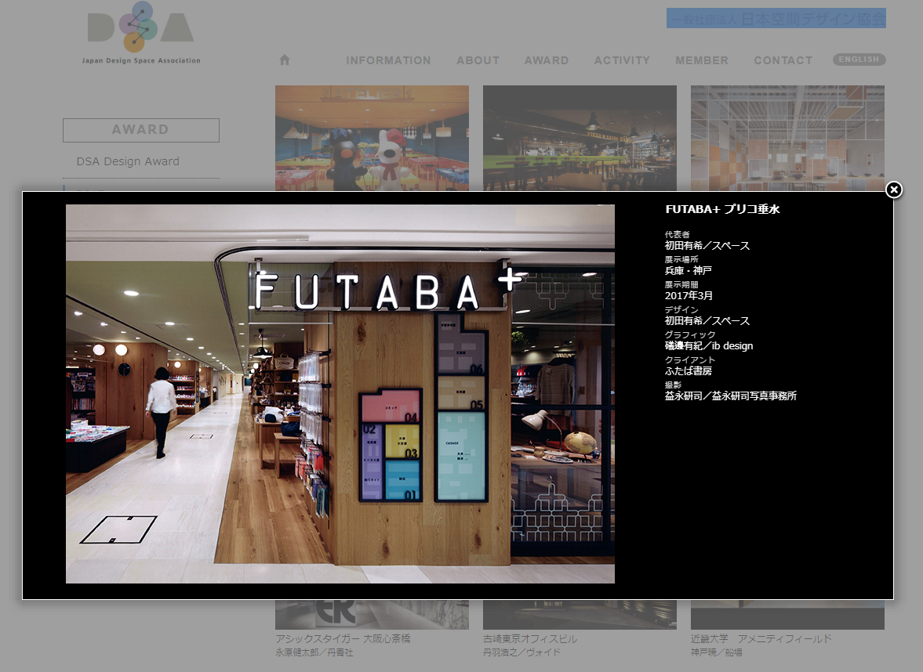Open the dark restaurant interior thumbnail

pyautogui.click(x=580, y=138)
